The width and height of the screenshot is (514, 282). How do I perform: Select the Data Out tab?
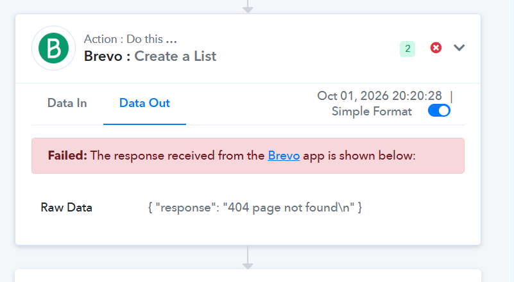point(144,103)
